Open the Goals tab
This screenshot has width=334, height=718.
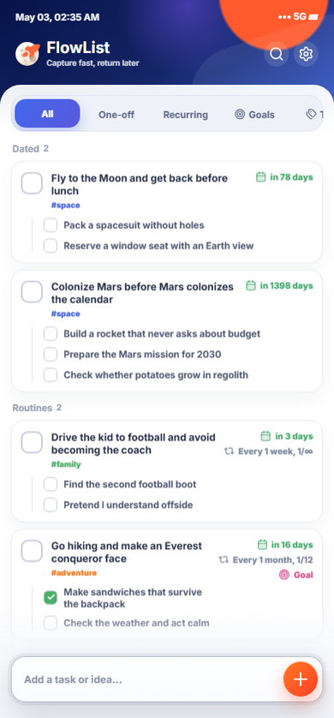[x=255, y=115]
